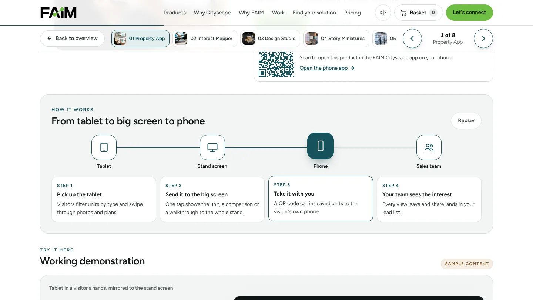Open the Basket
The width and height of the screenshot is (533, 300).
[419, 13]
